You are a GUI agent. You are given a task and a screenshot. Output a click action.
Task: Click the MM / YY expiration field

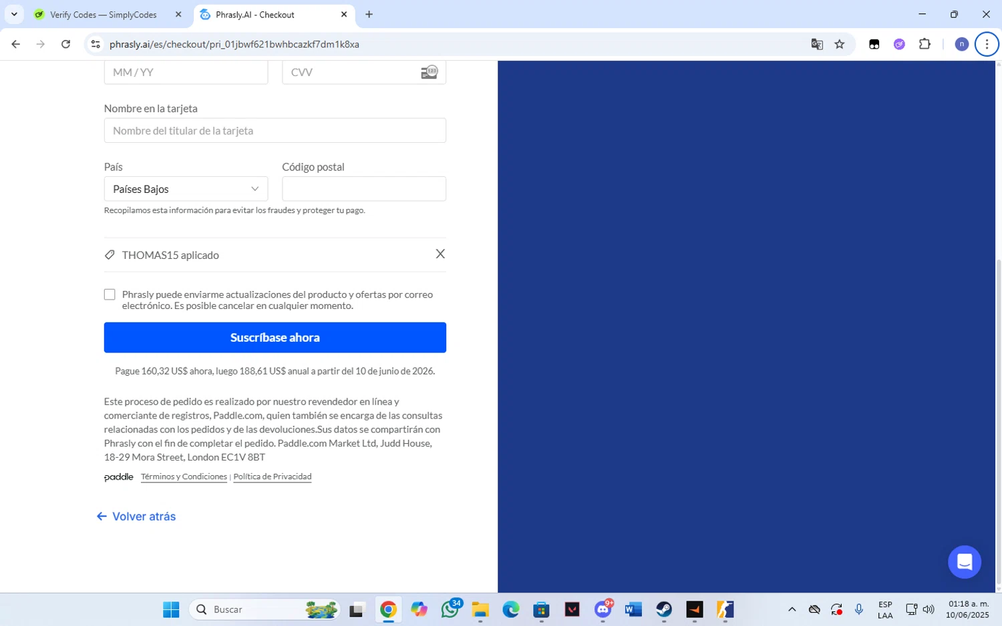186,72
